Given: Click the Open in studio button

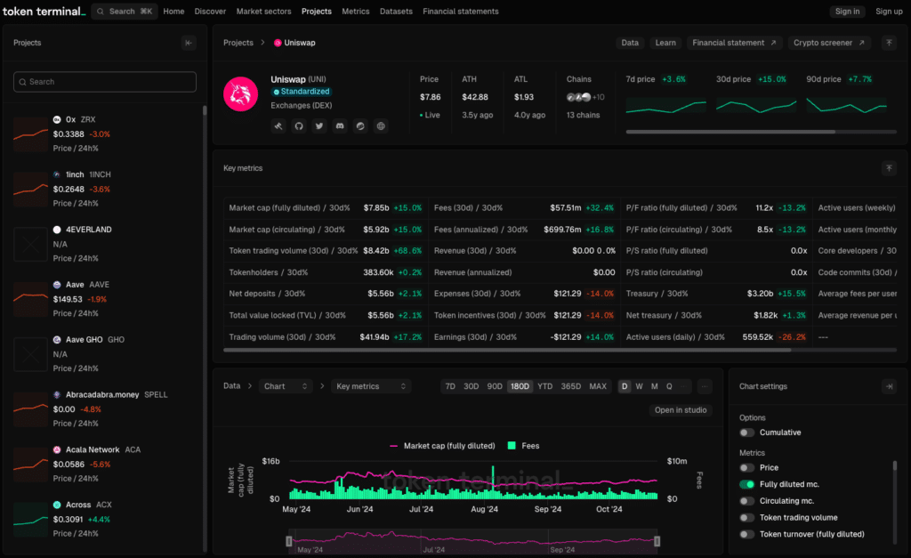Looking at the screenshot, I should click(681, 410).
